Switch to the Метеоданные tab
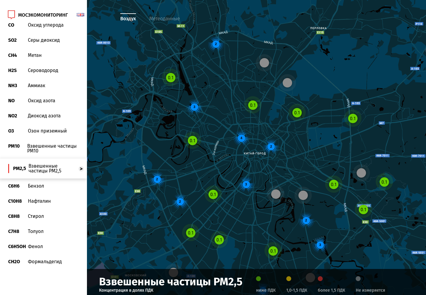Screen dimensions: 426x295 coord(164,19)
